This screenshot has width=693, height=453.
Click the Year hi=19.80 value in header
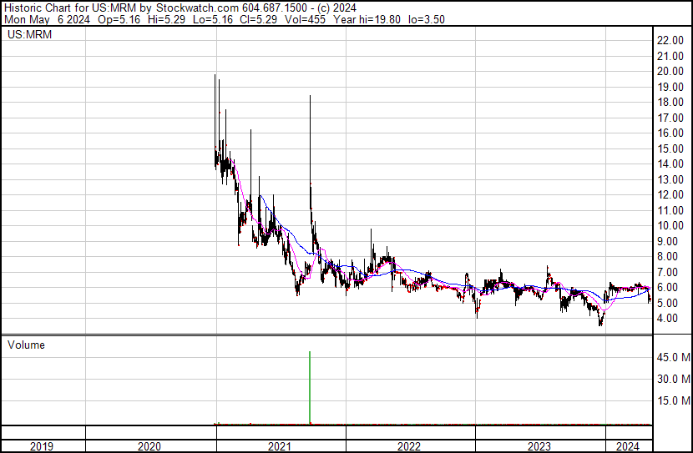[x=367, y=19]
